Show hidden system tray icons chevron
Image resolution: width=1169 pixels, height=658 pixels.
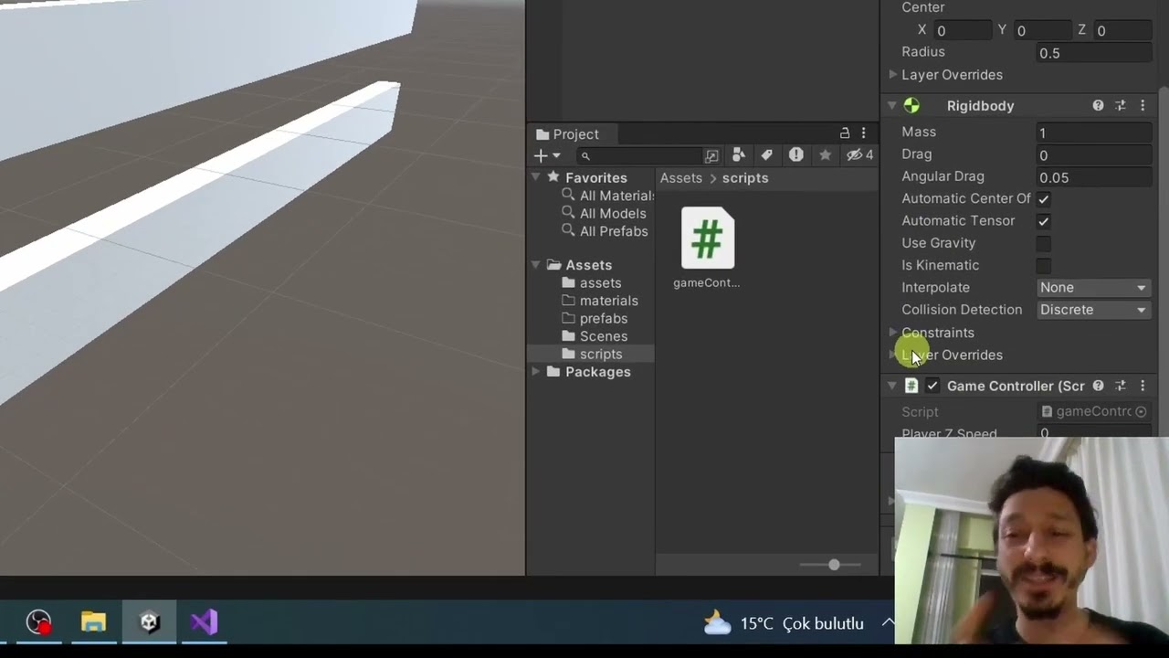[x=887, y=622]
